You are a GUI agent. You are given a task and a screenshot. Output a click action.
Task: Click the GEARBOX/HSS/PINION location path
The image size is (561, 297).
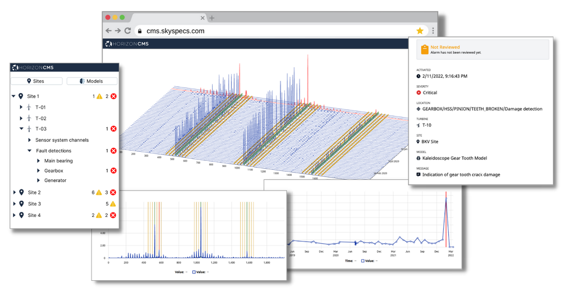pyautogui.click(x=482, y=109)
